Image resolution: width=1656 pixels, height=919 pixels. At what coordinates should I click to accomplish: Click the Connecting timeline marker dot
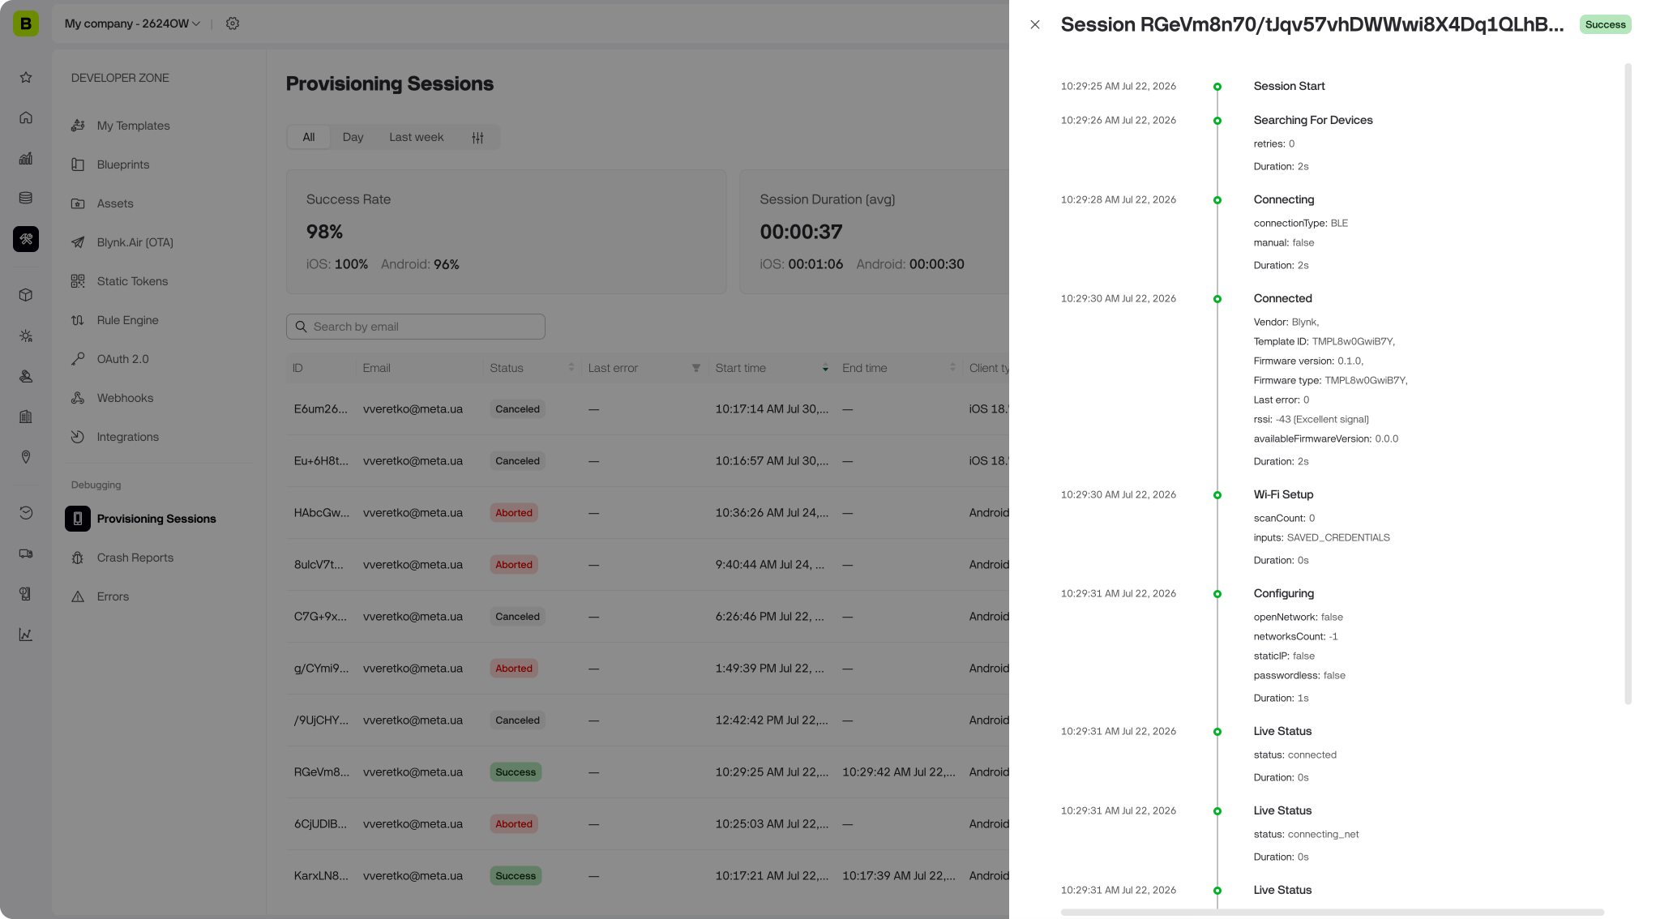tap(1217, 200)
